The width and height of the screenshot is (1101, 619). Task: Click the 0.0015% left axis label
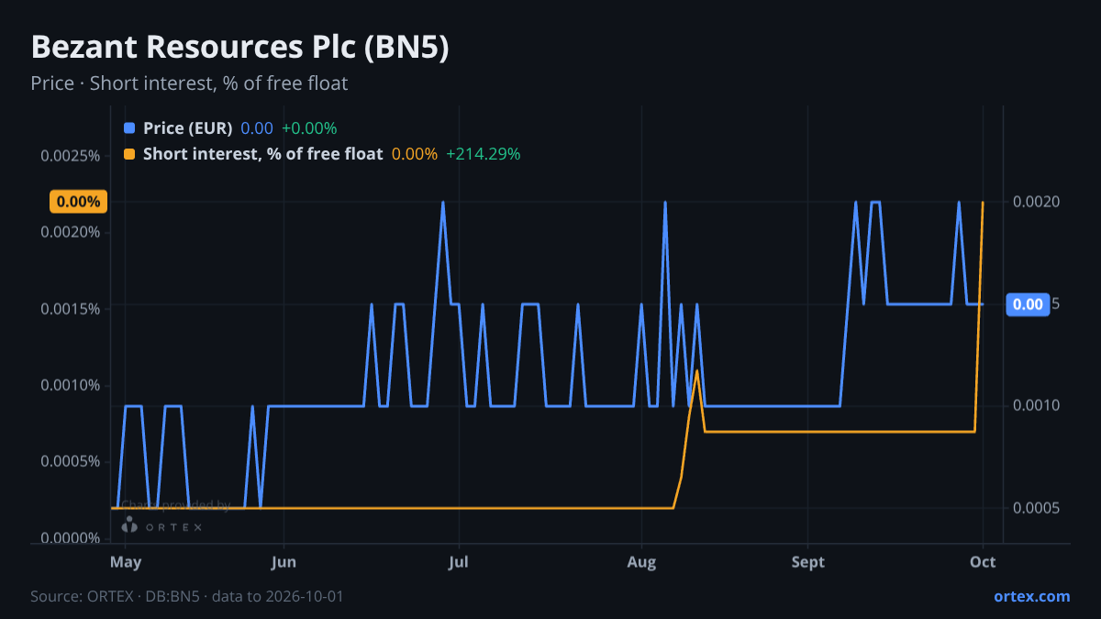click(x=70, y=308)
